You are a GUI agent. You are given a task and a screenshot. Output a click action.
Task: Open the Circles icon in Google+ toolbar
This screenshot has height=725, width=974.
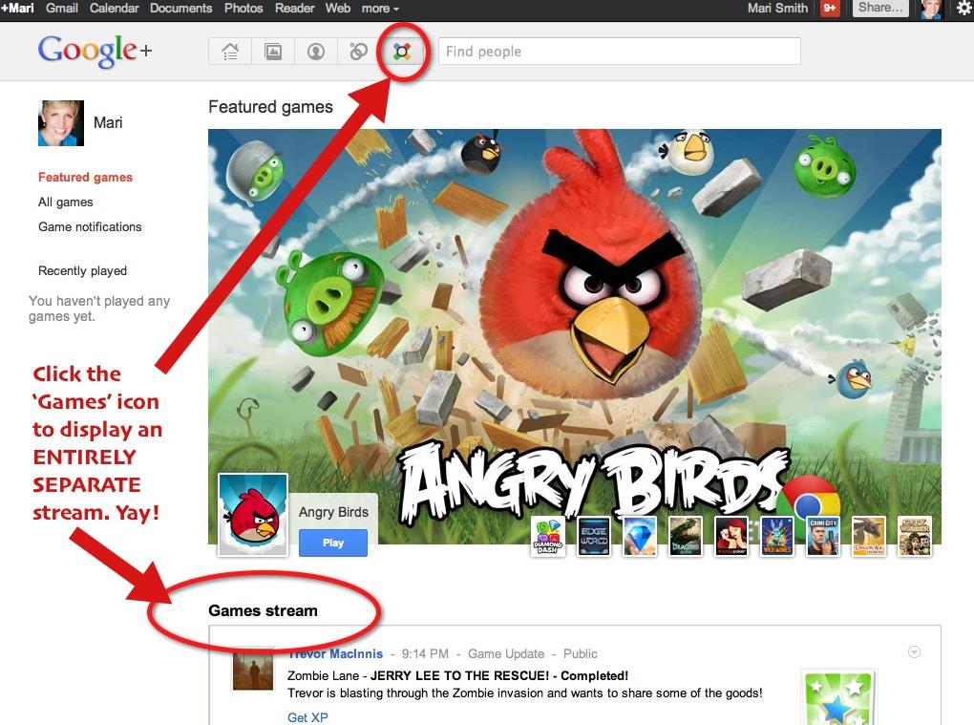click(x=358, y=51)
